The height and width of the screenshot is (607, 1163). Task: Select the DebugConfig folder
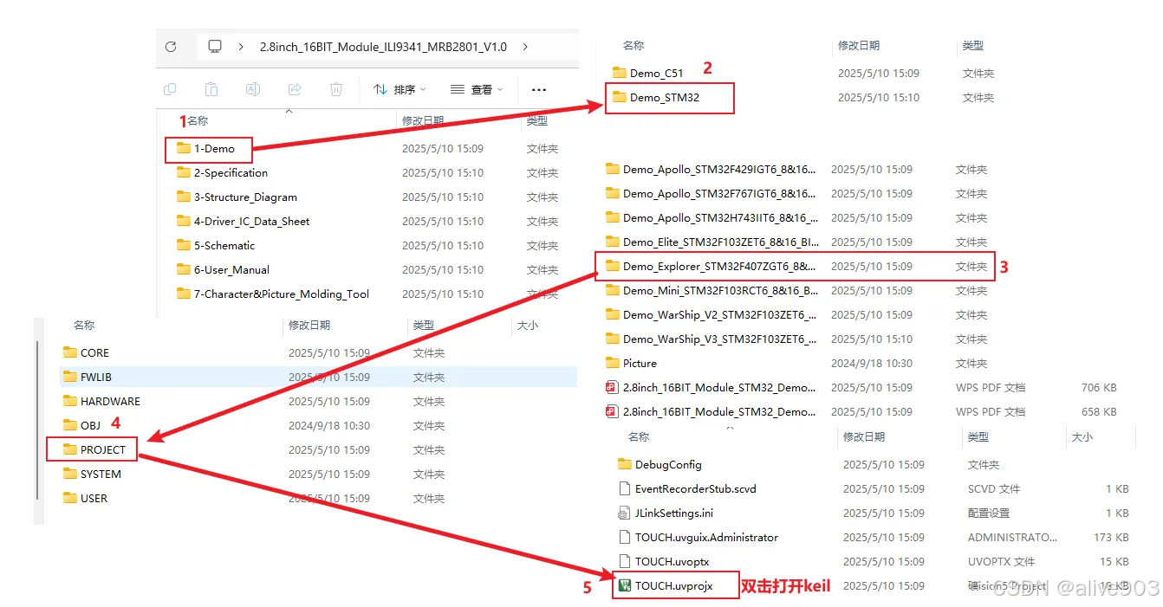click(659, 465)
